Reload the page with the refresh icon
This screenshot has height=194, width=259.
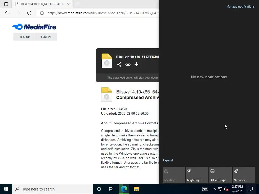pyautogui.click(x=29, y=13)
